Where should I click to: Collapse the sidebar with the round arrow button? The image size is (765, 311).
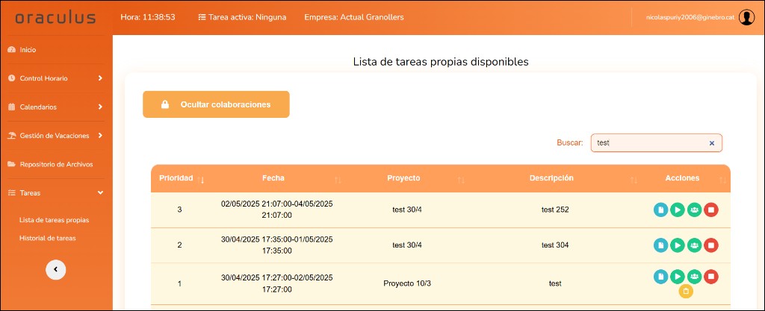[55, 269]
